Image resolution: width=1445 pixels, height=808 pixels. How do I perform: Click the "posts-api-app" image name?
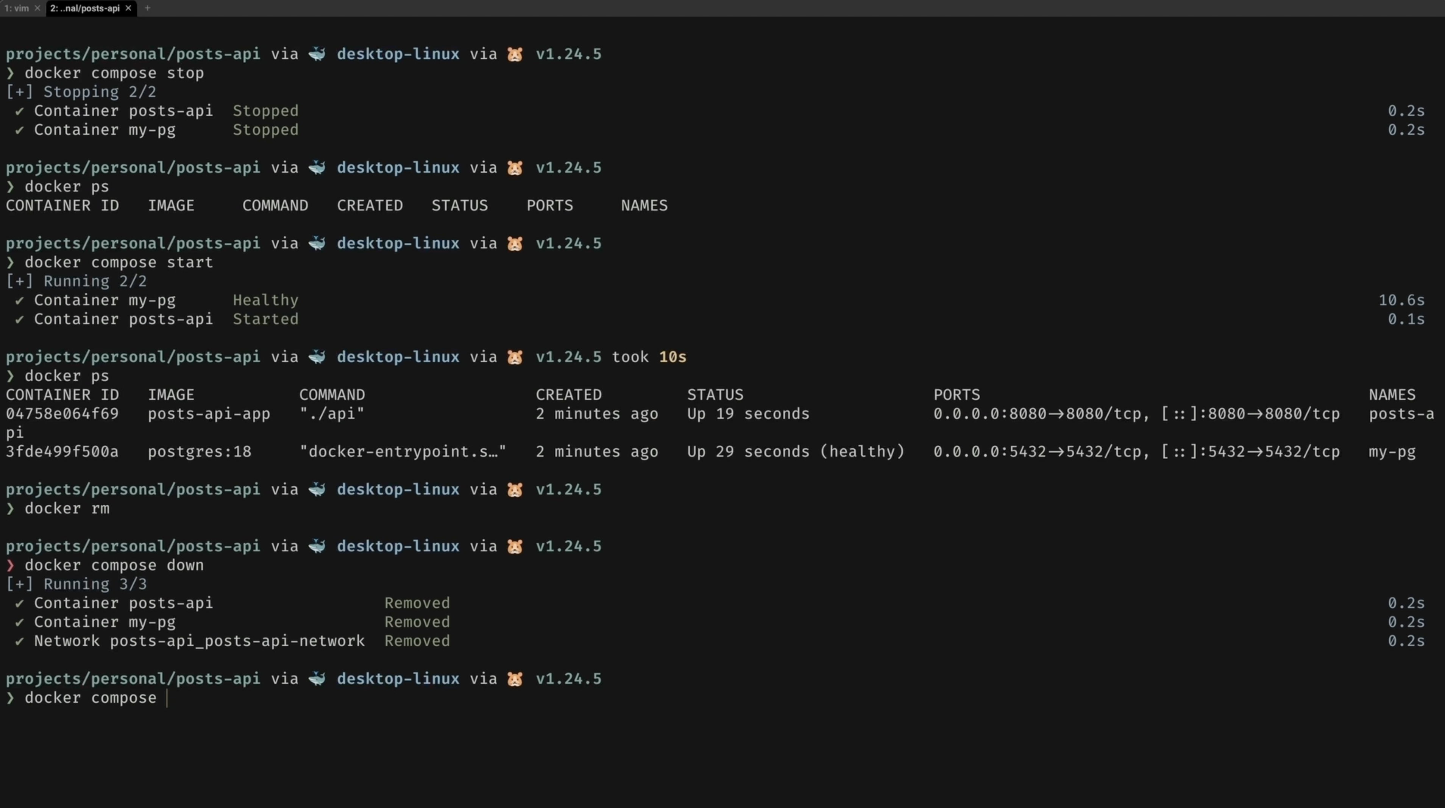209,414
